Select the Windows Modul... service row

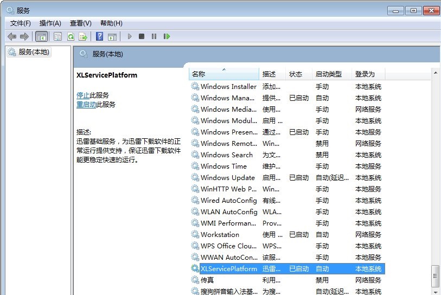tap(287, 120)
